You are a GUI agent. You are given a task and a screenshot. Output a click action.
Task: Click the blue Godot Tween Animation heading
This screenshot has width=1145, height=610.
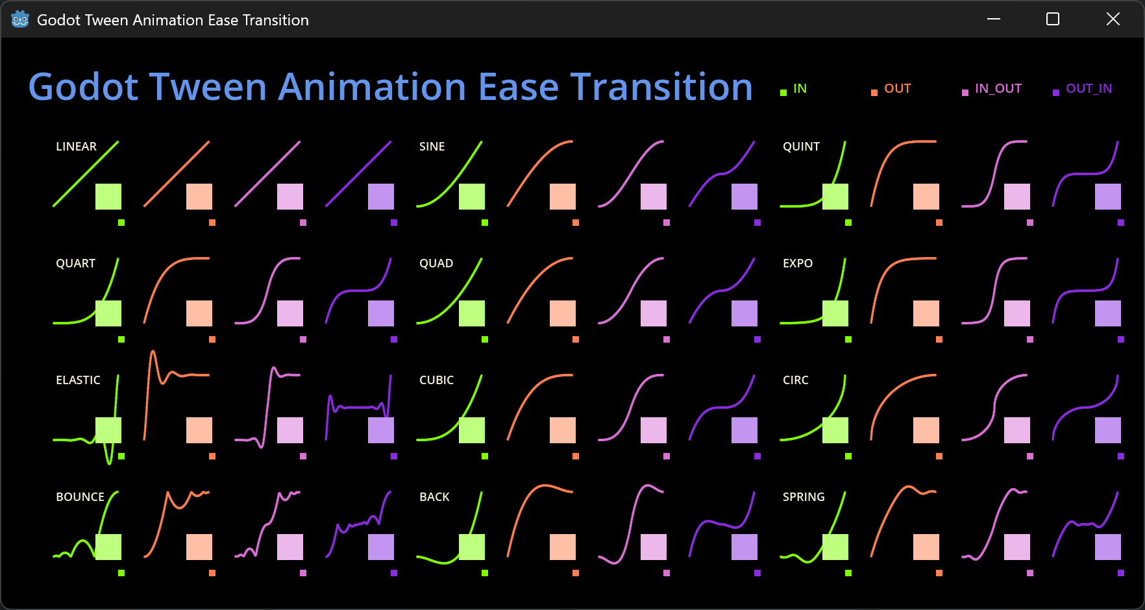pos(391,87)
